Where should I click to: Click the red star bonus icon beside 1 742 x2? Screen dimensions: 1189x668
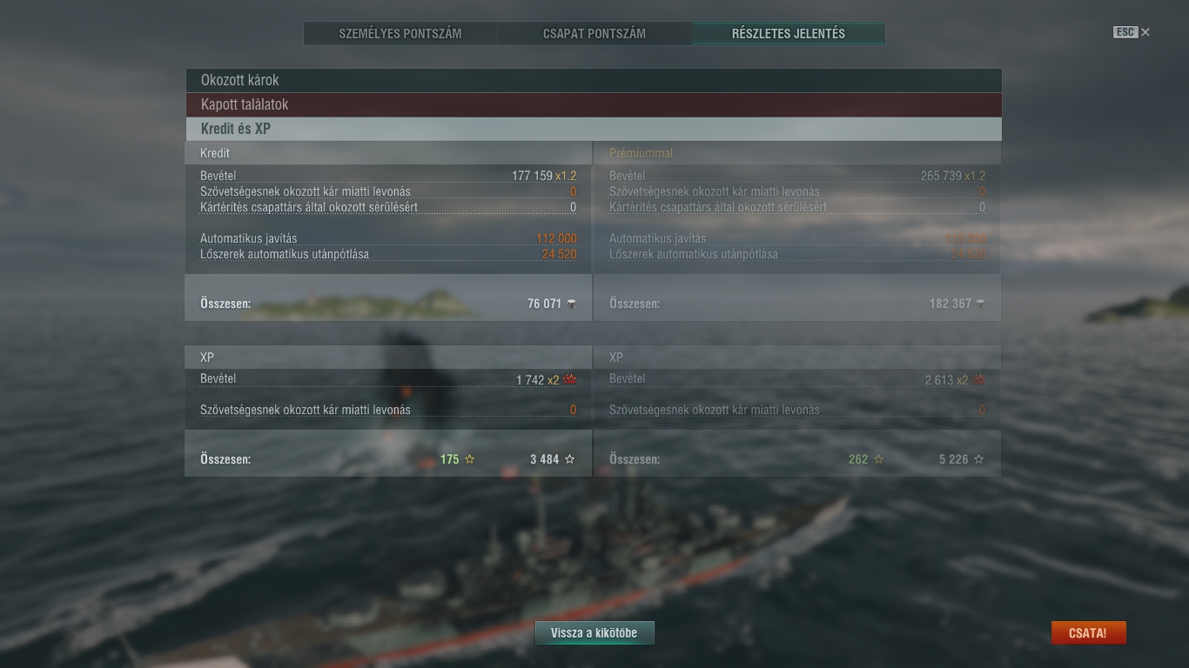[570, 379]
